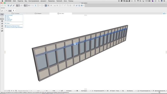Image resolution: width=167 pixels, height=94 pixels.
Task: Click the magnifier icon in the top toolbar
Action: (x=57, y=5)
